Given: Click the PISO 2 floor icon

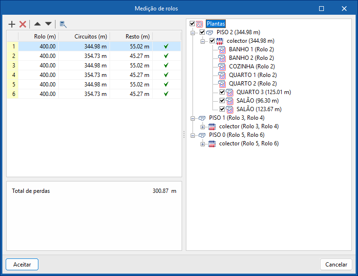Looking at the screenshot, I should (x=210, y=32).
